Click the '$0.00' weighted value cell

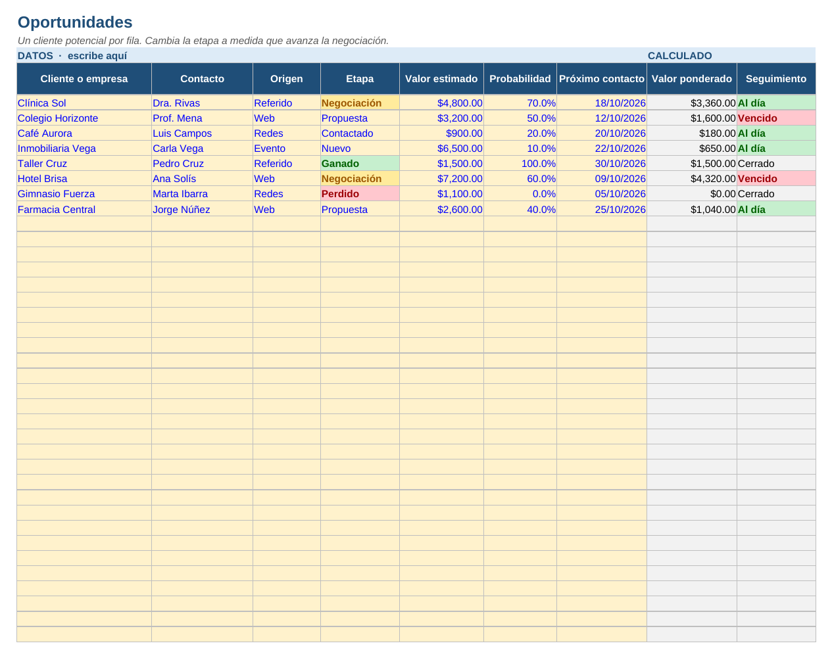point(692,193)
